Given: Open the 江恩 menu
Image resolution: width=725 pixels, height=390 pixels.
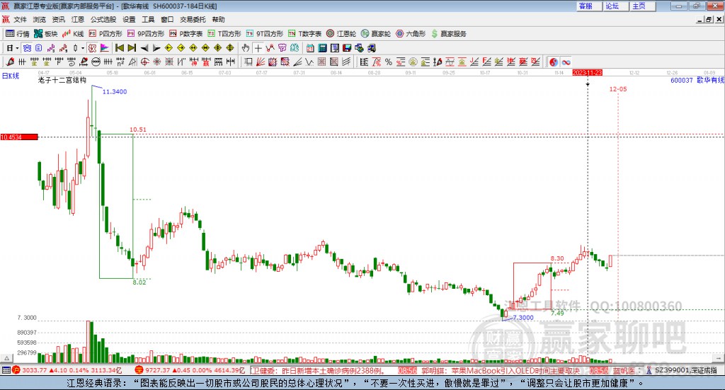Looking at the screenshot, I should point(78,19).
